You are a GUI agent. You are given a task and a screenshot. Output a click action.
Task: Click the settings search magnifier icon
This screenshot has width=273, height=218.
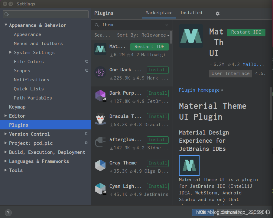pos(7,14)
